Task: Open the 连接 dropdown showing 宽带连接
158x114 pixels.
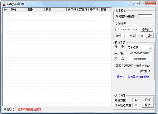Action: coord(140,47)
